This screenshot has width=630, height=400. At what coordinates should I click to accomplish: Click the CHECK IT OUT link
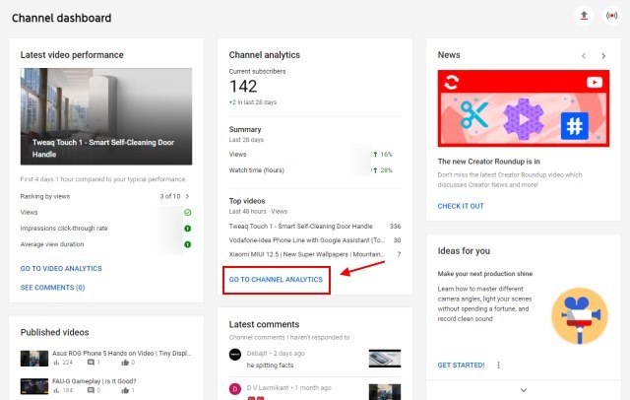(x=461, y=206)
